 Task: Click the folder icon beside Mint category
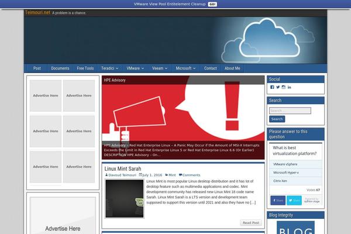pyautogui.click(x=167, y=175)
